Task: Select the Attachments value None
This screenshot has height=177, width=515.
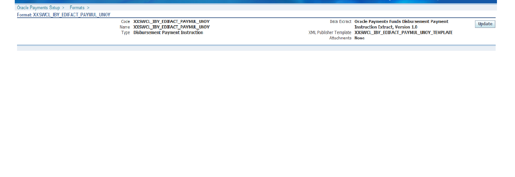Action: pyautogui.click(x=360, y=38)
